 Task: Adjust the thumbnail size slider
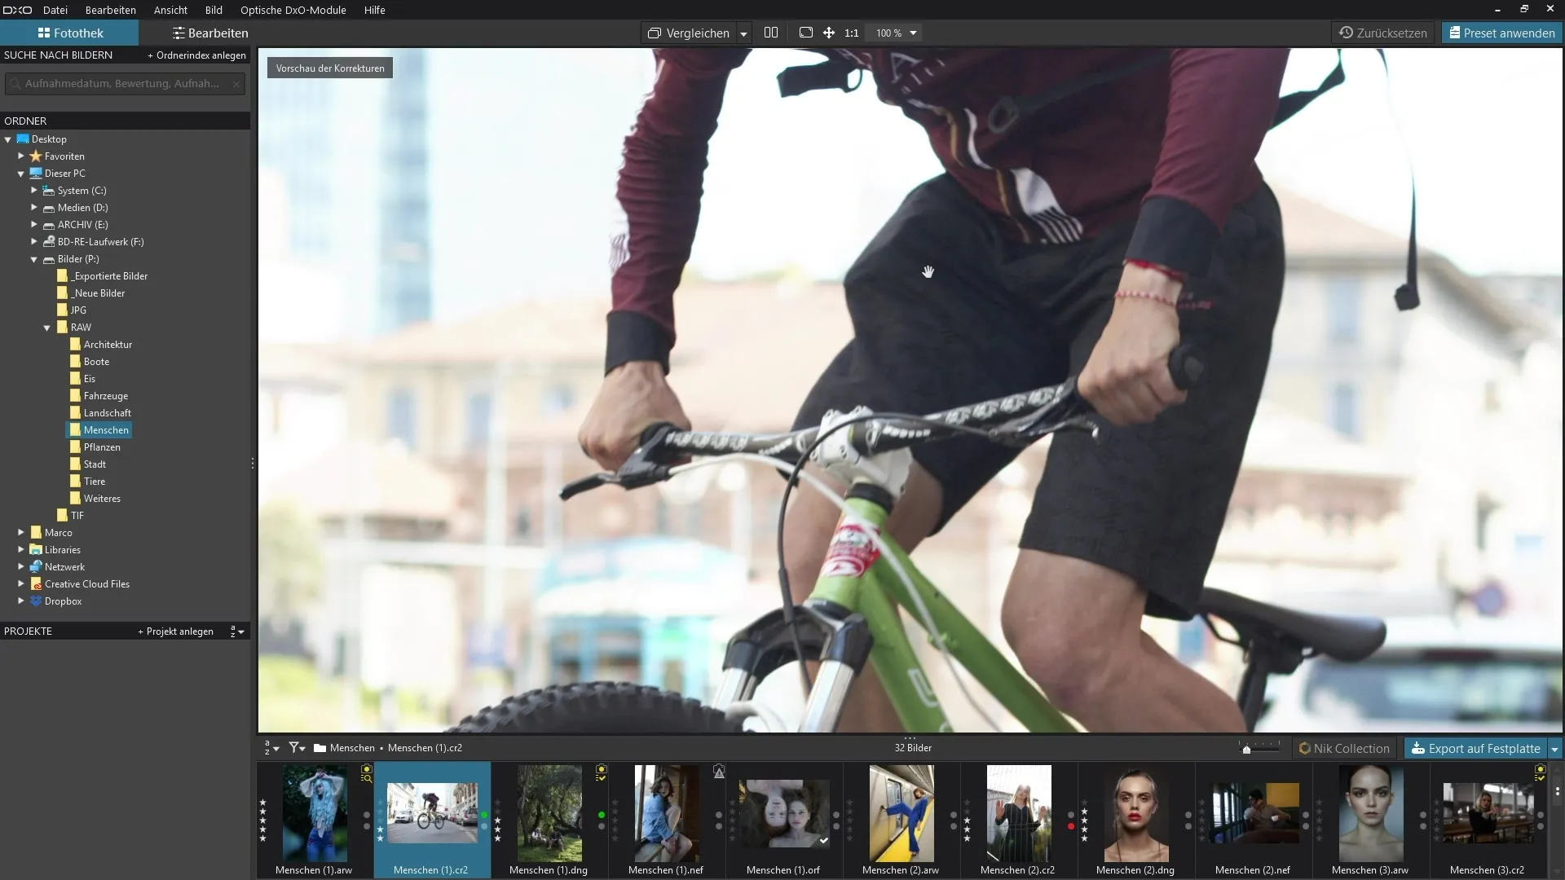coord(1247,749)
